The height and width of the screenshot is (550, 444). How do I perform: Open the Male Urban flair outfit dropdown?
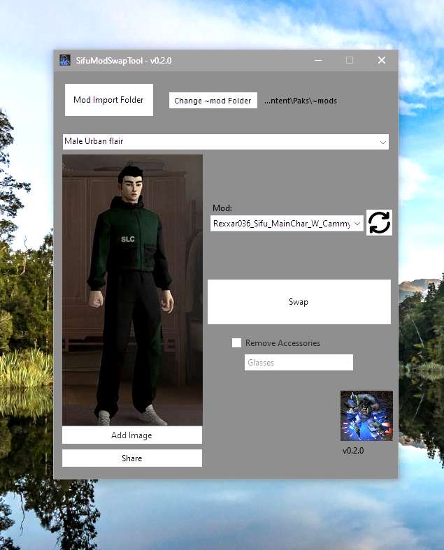[x=225, y=142]
